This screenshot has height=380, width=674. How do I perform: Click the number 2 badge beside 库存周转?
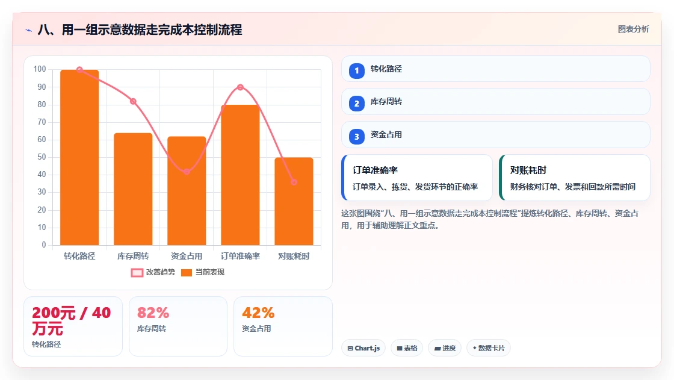356,104
